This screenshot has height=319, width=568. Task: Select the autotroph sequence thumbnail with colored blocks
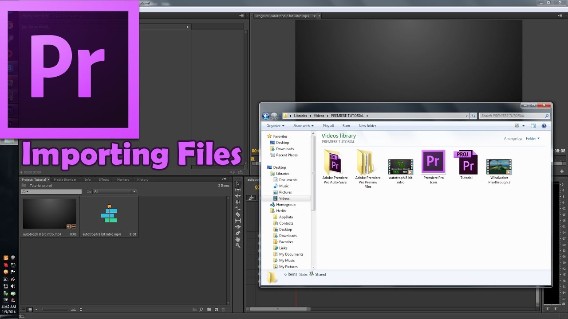click(109, 214)
